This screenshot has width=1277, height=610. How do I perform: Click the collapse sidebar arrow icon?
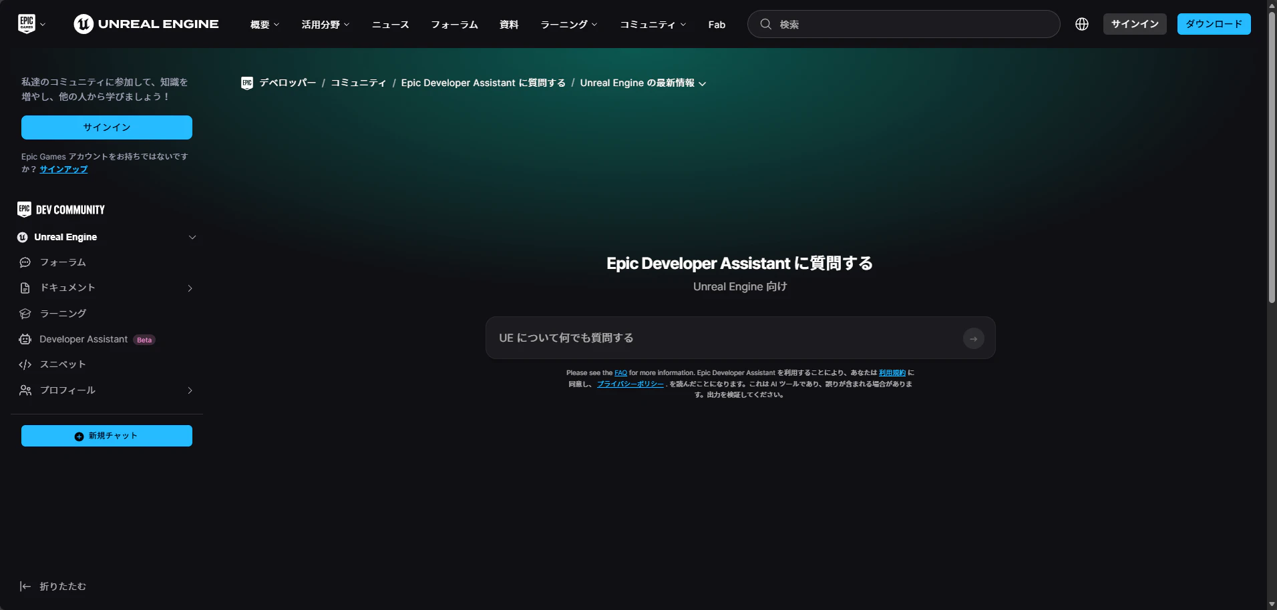pos(25,586)
